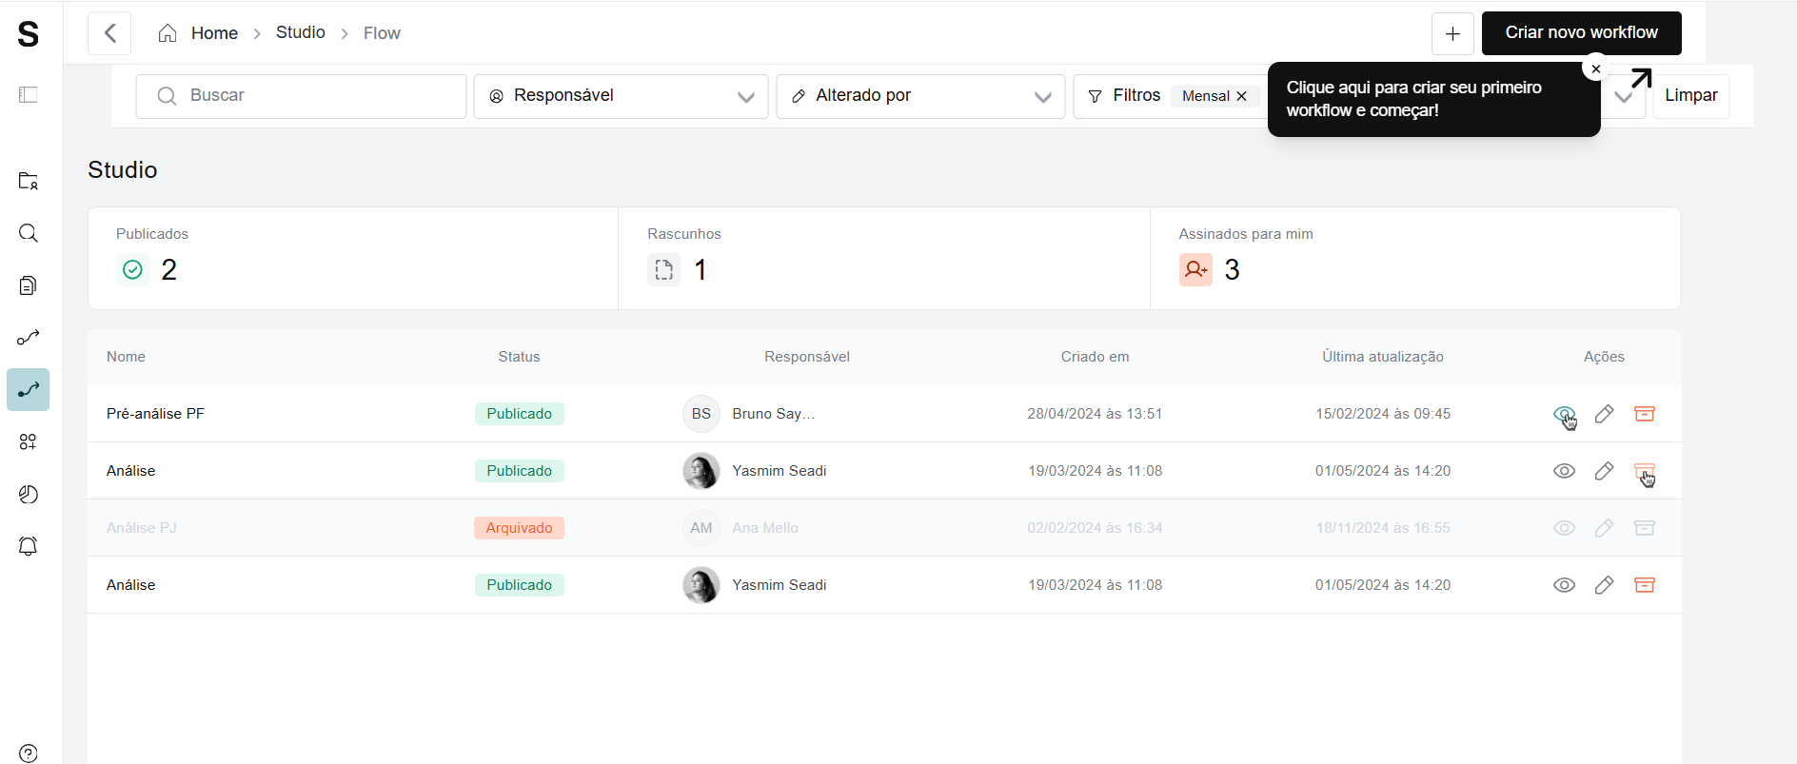The width and height of the screenshot is (1797, 764).
Task: Archive the Pré-análise PF workflow
Action: (x=1644, y=414)
